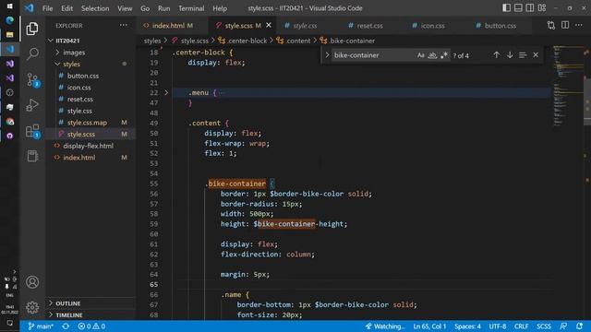Image resolution: width=591 pixels, height=332 pixels.
Task: Click Ln 65, Col 1 status item
Action: coord(429,326)
